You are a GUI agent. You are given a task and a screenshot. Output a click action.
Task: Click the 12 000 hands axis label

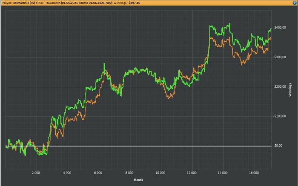coord(192,173)
